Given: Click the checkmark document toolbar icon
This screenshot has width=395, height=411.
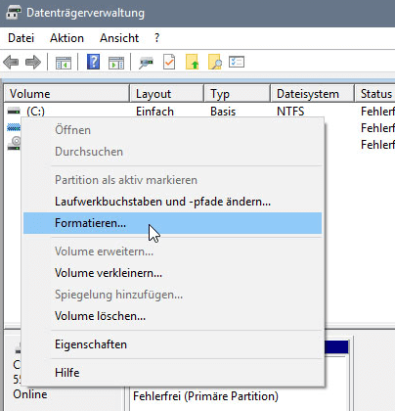Looking at the screenshot, I should pyautogui.click(x=169, y=62).
